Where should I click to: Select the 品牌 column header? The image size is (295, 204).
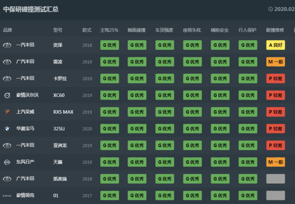coord(8,30)
